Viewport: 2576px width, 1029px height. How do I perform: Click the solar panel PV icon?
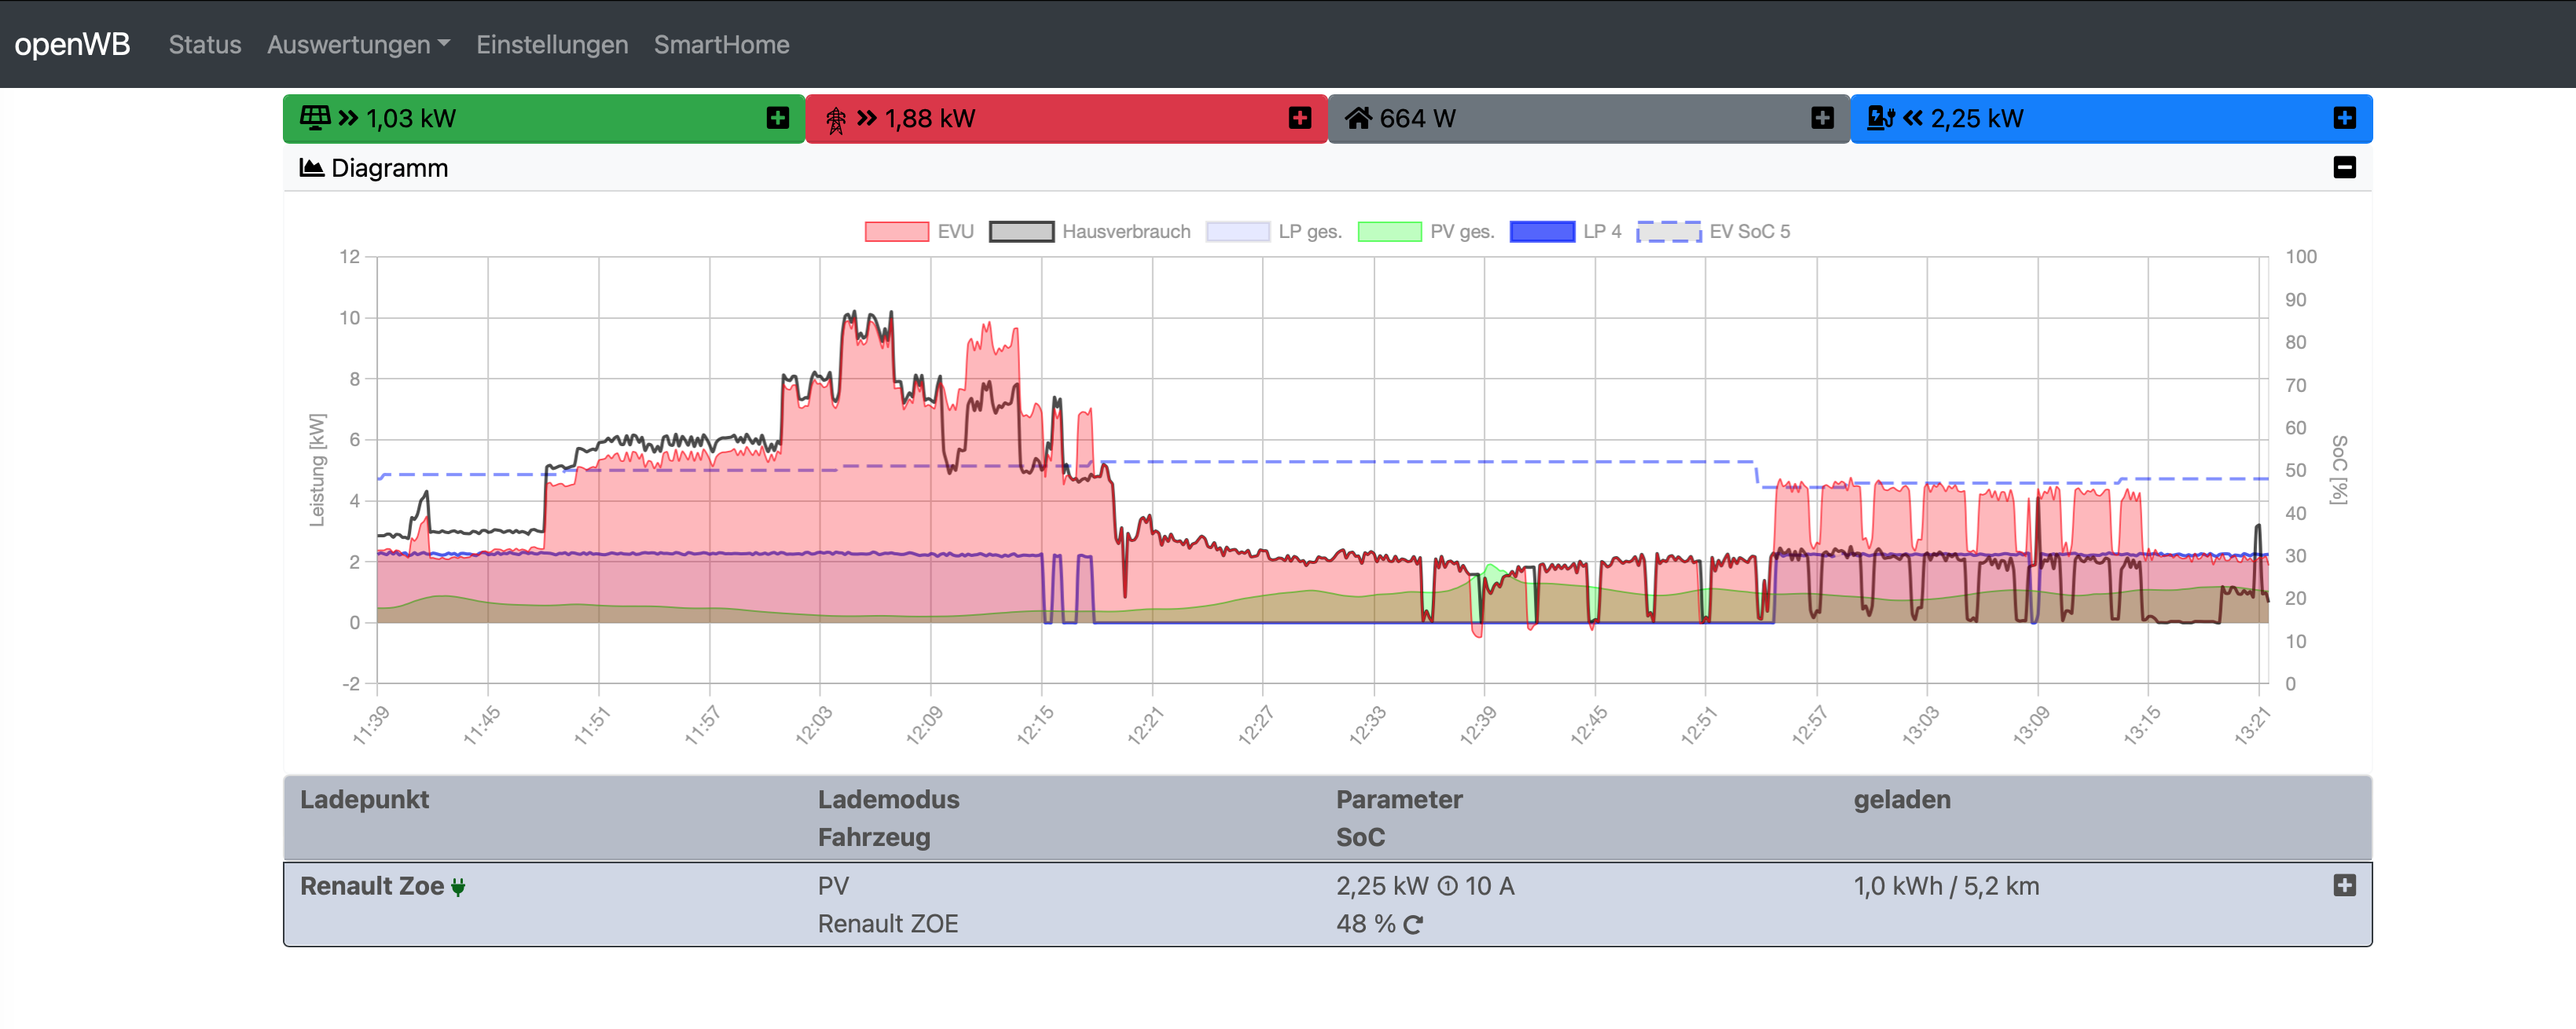click(x=315, y=118)
